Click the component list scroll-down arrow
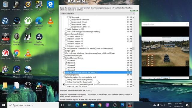 coord(133,86)
